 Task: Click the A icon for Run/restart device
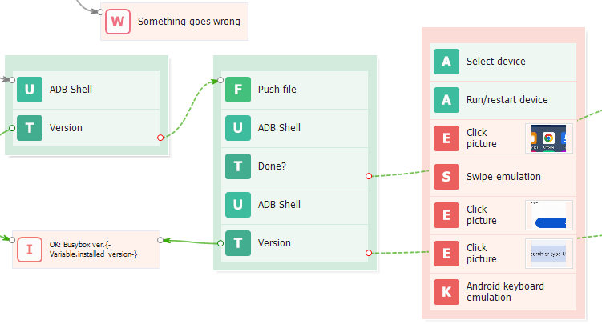point(446,100)
